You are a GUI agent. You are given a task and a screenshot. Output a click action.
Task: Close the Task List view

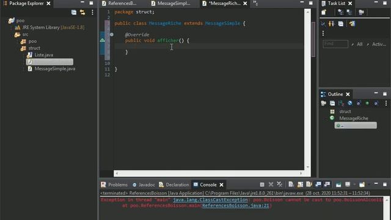coord(350,4)
